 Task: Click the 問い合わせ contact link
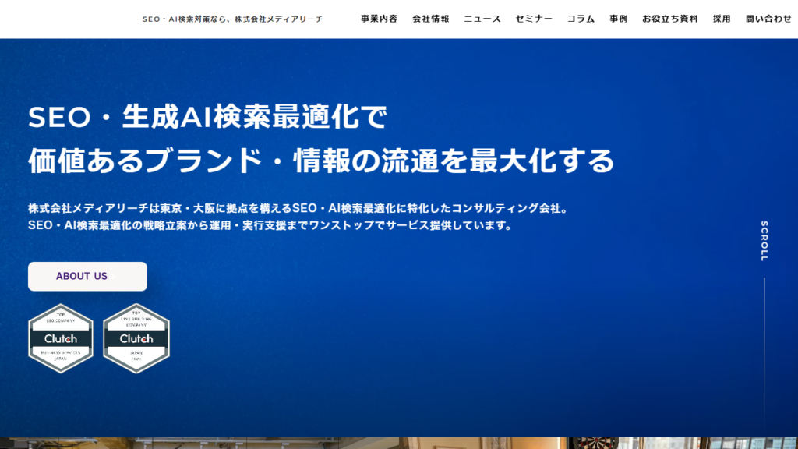pos(768,19)
